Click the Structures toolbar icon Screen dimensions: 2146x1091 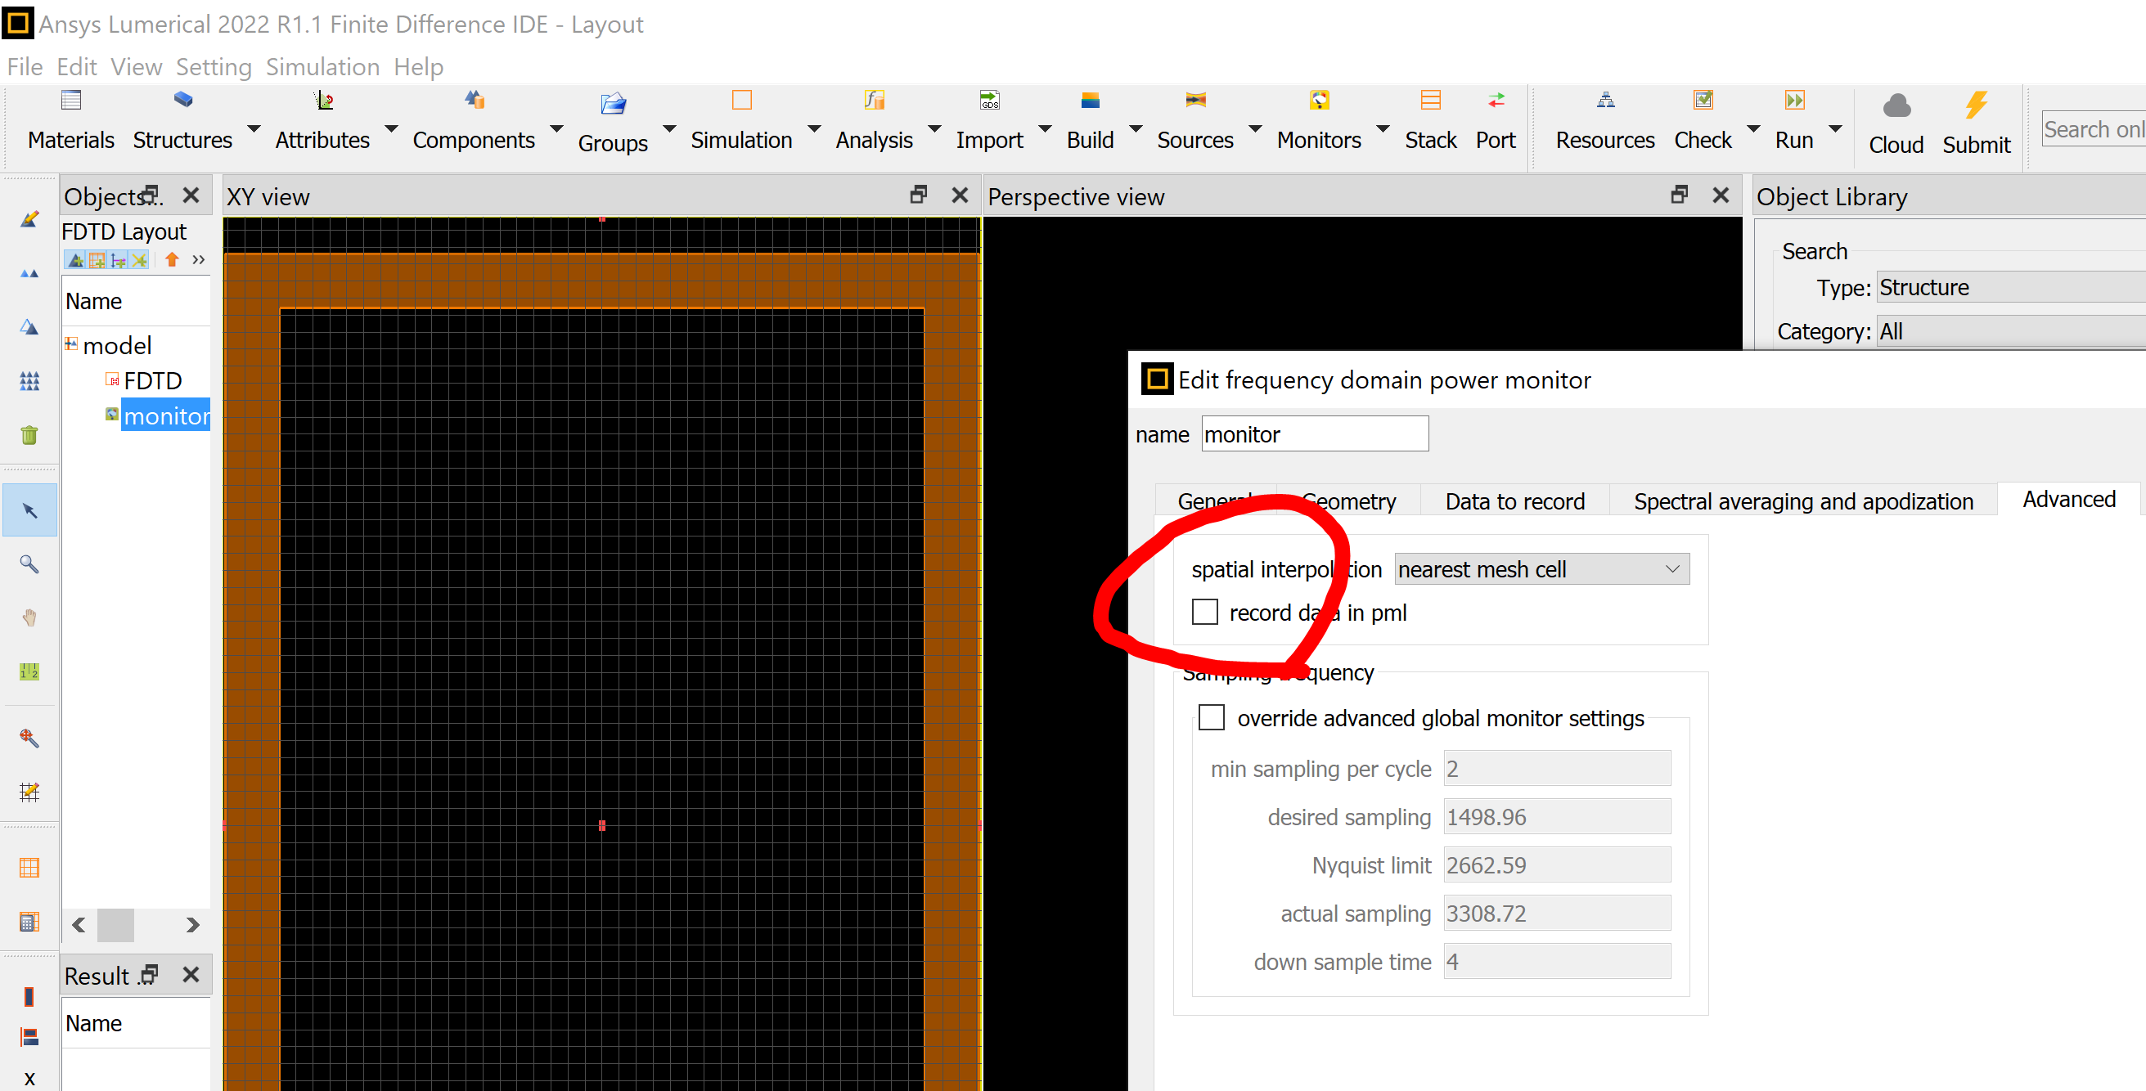point(182,101)
